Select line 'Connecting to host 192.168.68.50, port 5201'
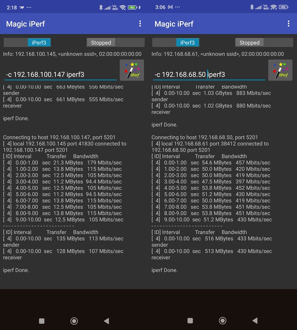This screenshot has height=330, width=297. [204, 137]
